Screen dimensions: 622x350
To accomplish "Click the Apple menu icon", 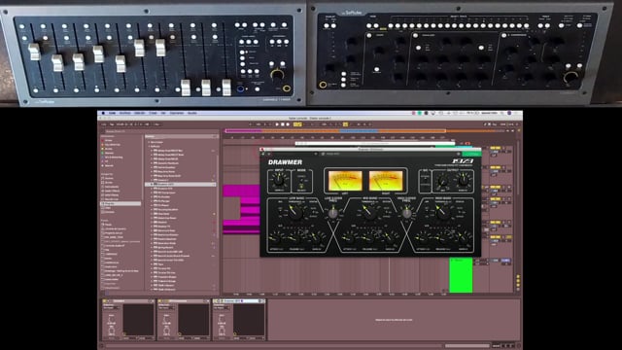I will (103, 113).
